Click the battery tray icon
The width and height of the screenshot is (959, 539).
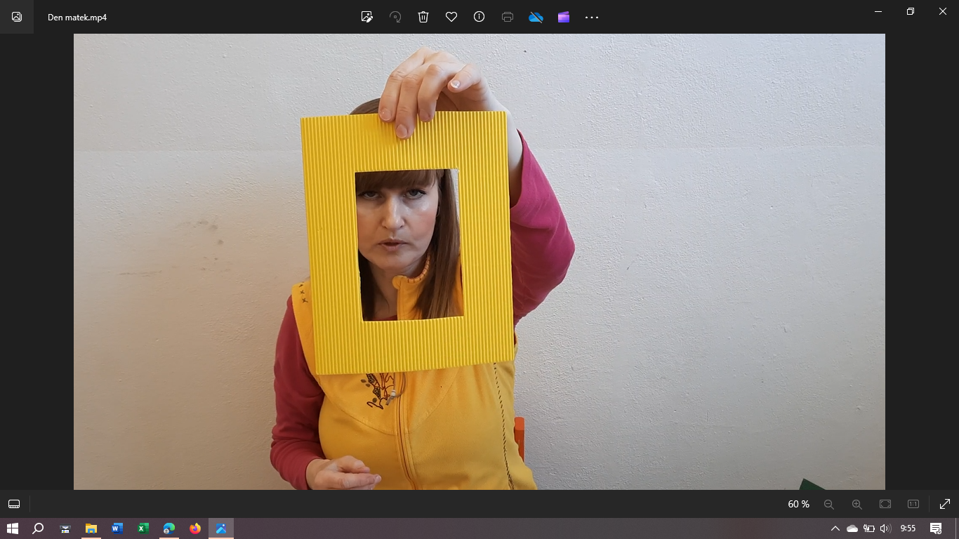[869, 528]
